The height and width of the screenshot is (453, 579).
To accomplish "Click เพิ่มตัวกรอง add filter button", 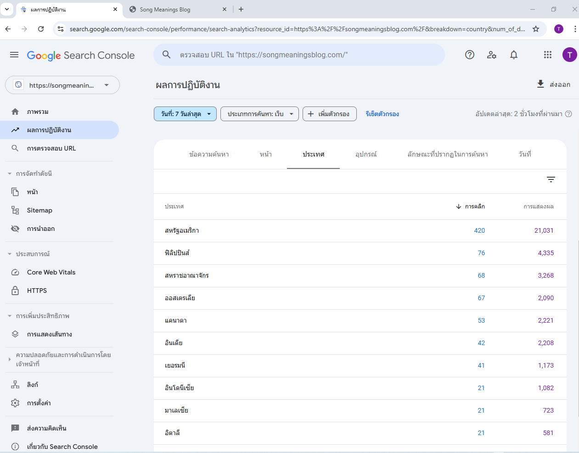I will point(330,114).
